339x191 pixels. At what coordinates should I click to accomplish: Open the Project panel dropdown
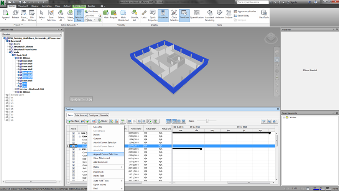18,25
